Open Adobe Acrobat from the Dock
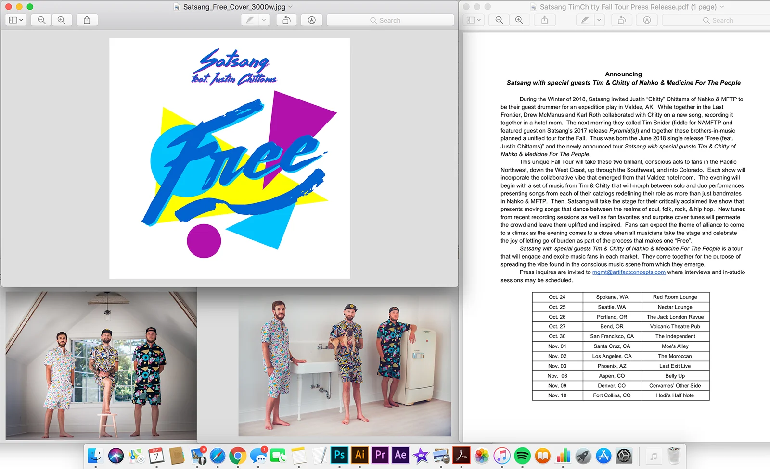The height and width of the screenshot is (469, 770). pyautogui.click(x=462, y=455)
